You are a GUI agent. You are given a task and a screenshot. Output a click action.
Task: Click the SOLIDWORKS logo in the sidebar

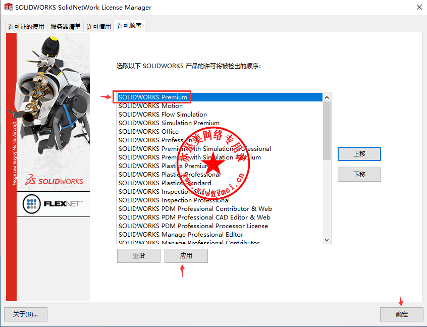[x=54, y=180]
